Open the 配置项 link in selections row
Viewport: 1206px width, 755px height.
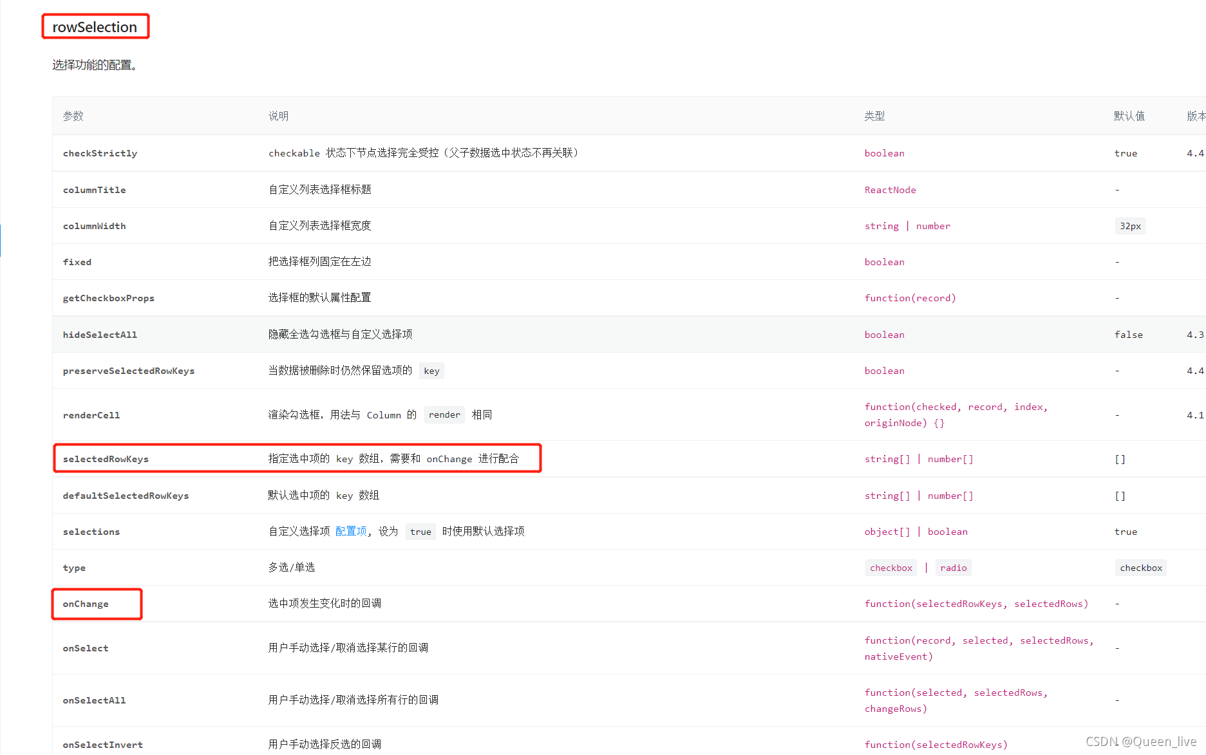[351, 530]
